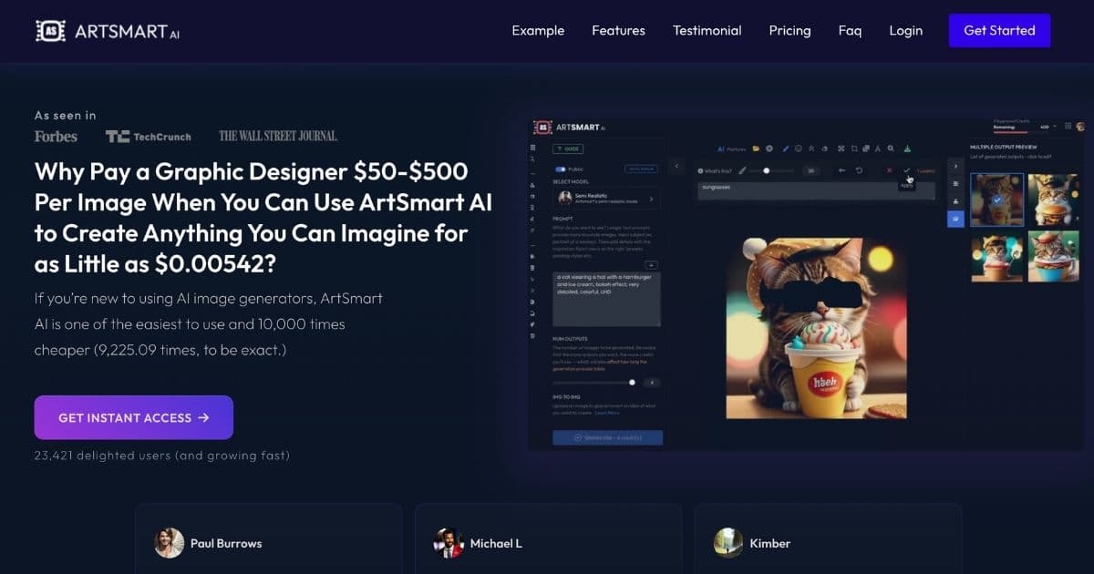Viewport: 1094px width, 574px height.
Task: Click the list icon in the right vertical strip
Action: [x=955, y=183]
